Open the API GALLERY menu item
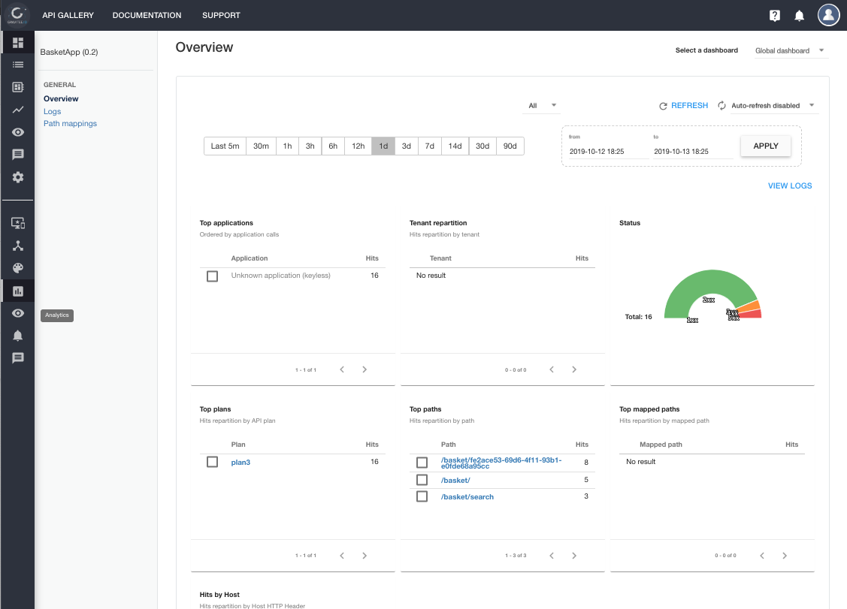 tap(68, 15)
